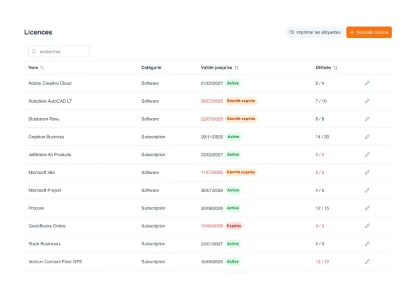
Task: Focus the rechercher search field
Action: pyautogui.click(x=59, y=51)
